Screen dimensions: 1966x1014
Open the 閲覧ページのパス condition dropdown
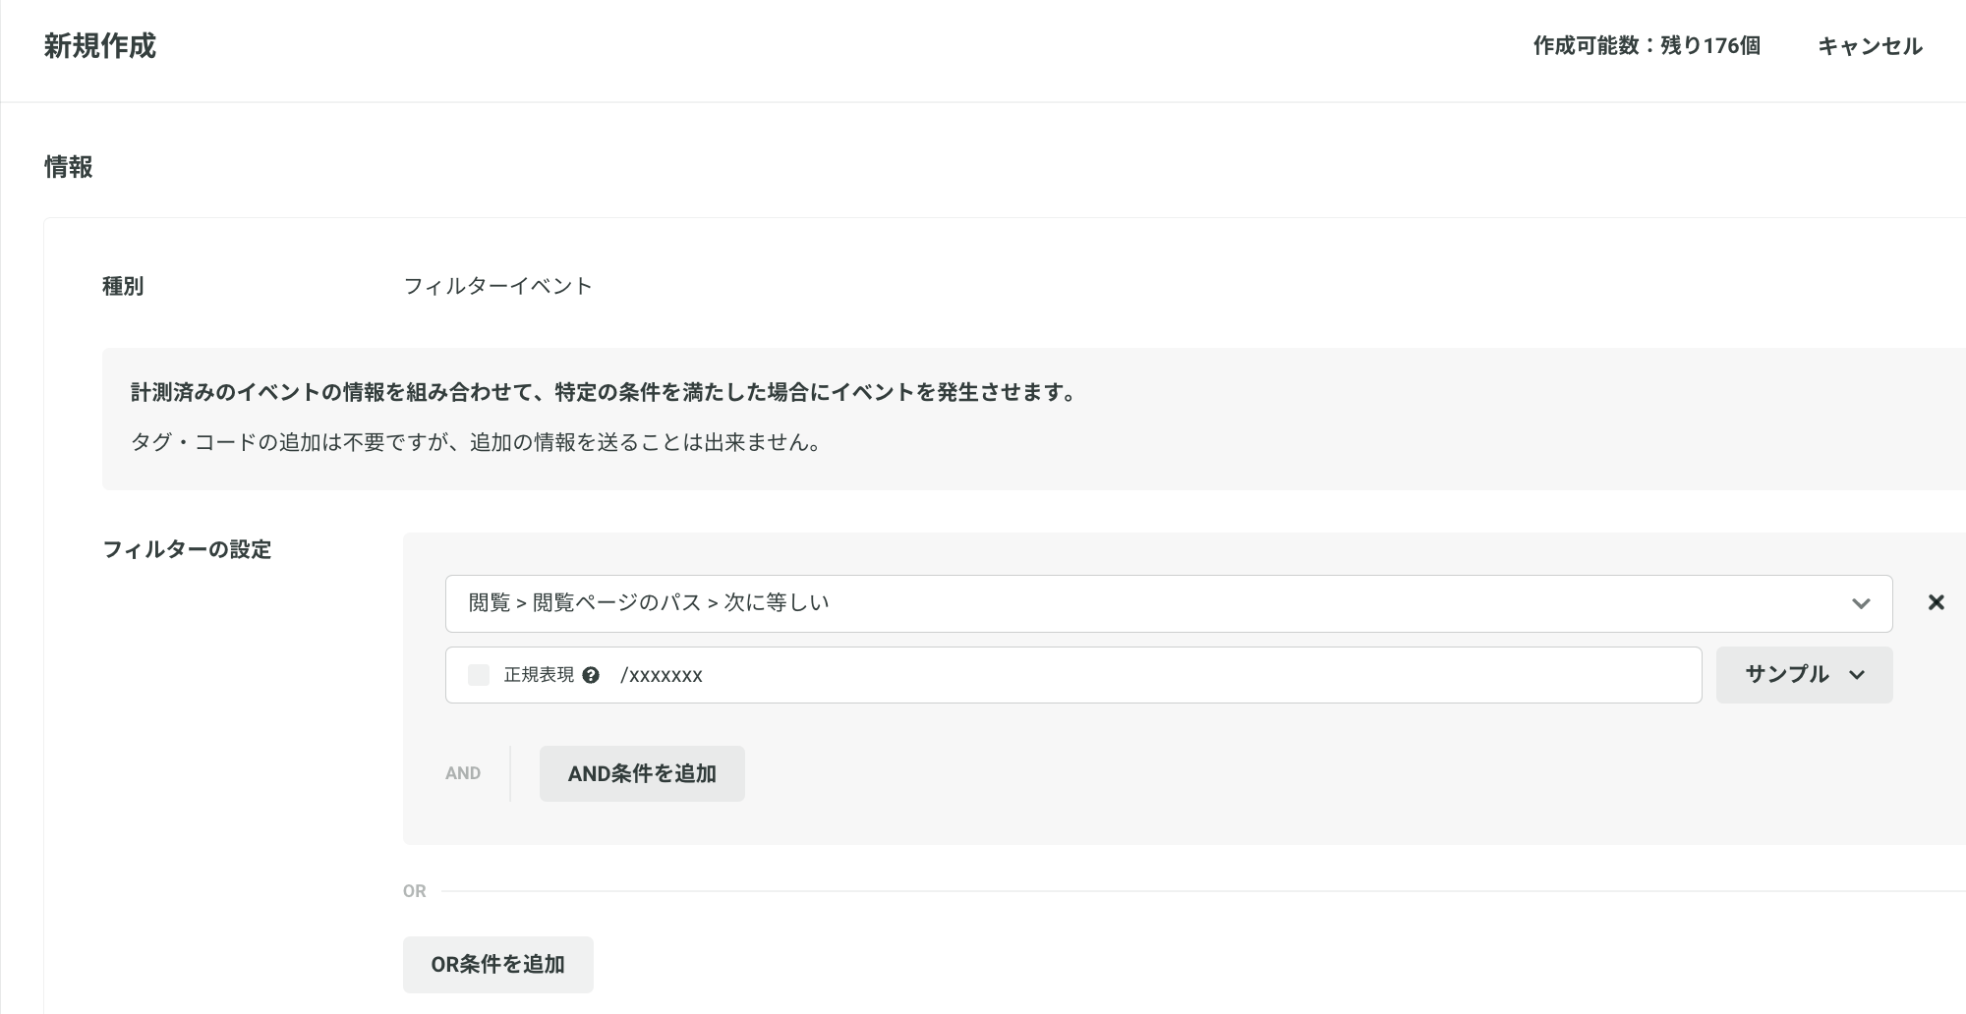coord(1169,603)
